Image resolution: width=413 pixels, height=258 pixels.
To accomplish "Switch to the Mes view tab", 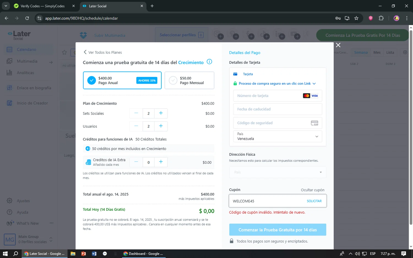I will (x=377, y=53).
